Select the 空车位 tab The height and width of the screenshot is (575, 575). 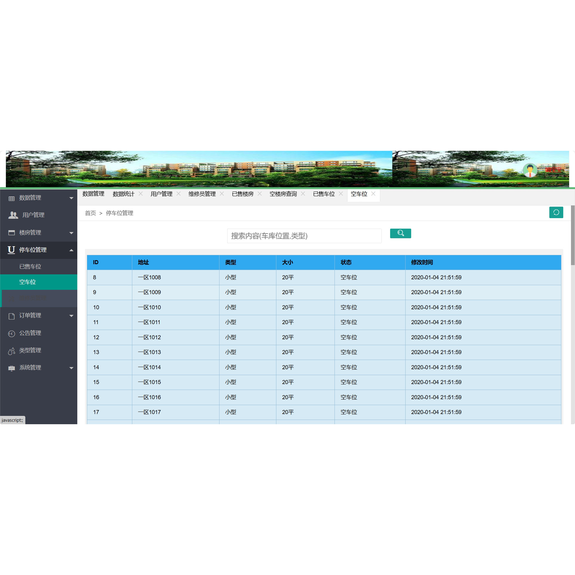(359, 194)
